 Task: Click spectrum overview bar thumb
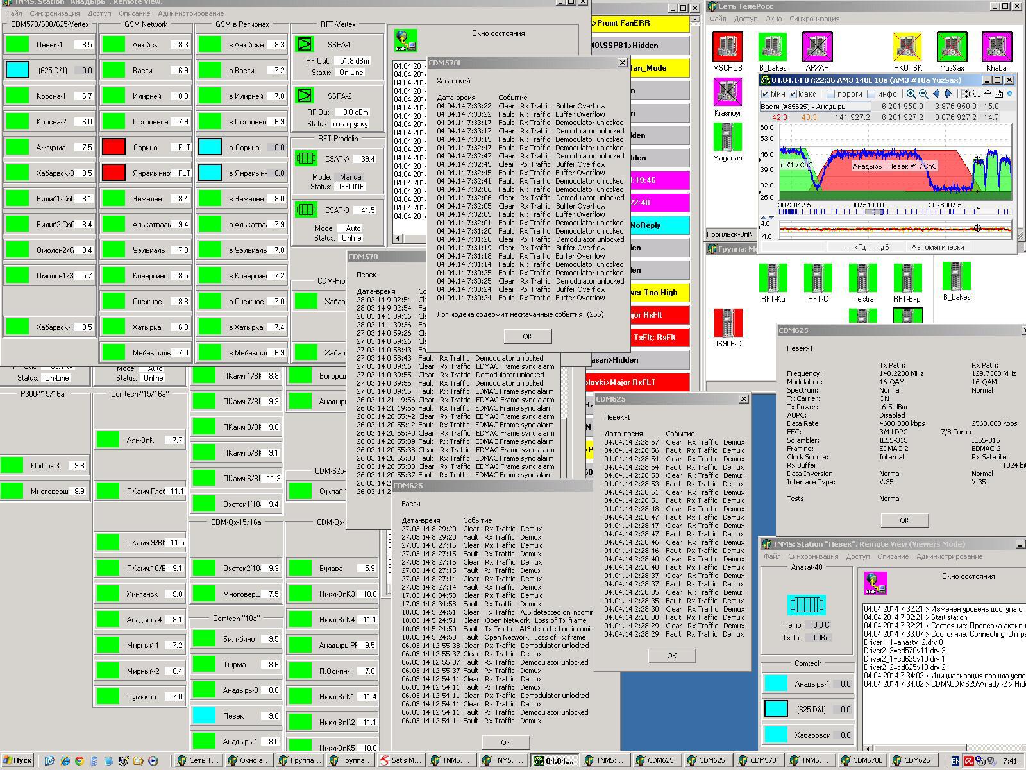tap(874, 212)
